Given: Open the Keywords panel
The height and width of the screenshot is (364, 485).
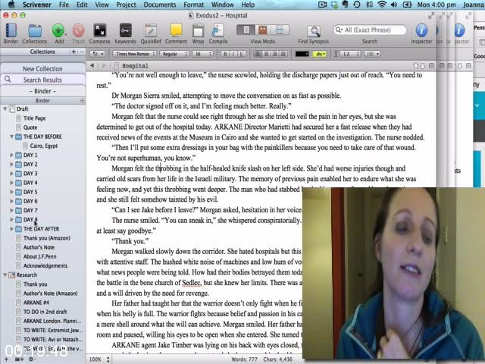Looking at the screenshot, I should pyautogui.click(x=126, y=31).
